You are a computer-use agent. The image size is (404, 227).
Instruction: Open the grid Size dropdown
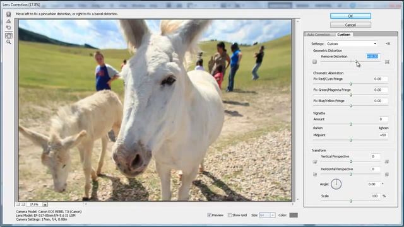point(267,215)
